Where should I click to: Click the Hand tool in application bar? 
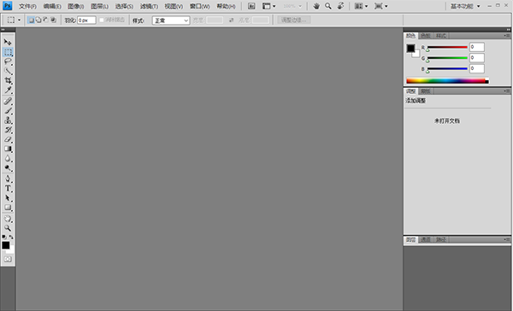(316, 6)
